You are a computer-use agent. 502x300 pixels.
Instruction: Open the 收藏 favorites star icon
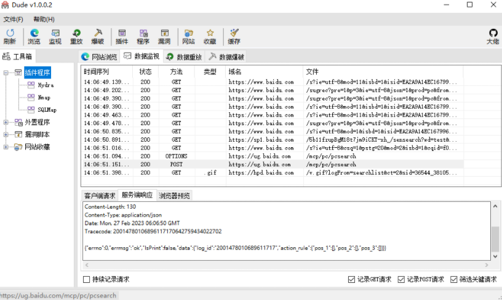tap(210, 33)
